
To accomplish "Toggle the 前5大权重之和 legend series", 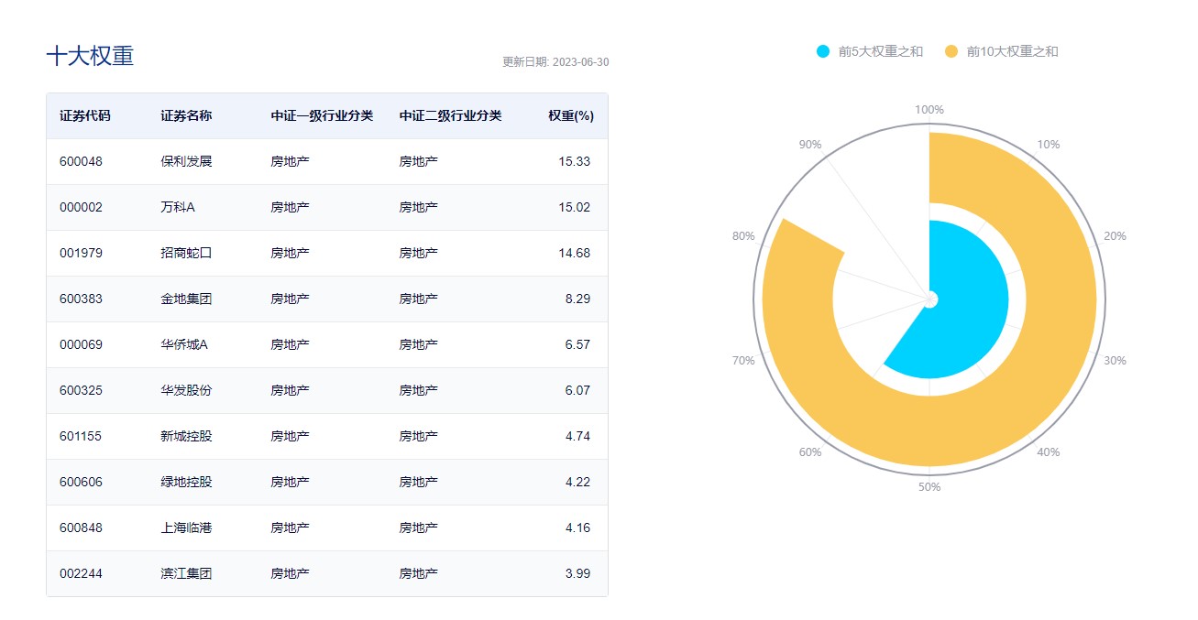I will click(869, 51).
